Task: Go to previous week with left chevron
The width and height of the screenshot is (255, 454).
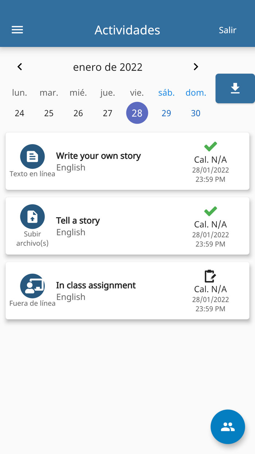Action: pos(20,67)
